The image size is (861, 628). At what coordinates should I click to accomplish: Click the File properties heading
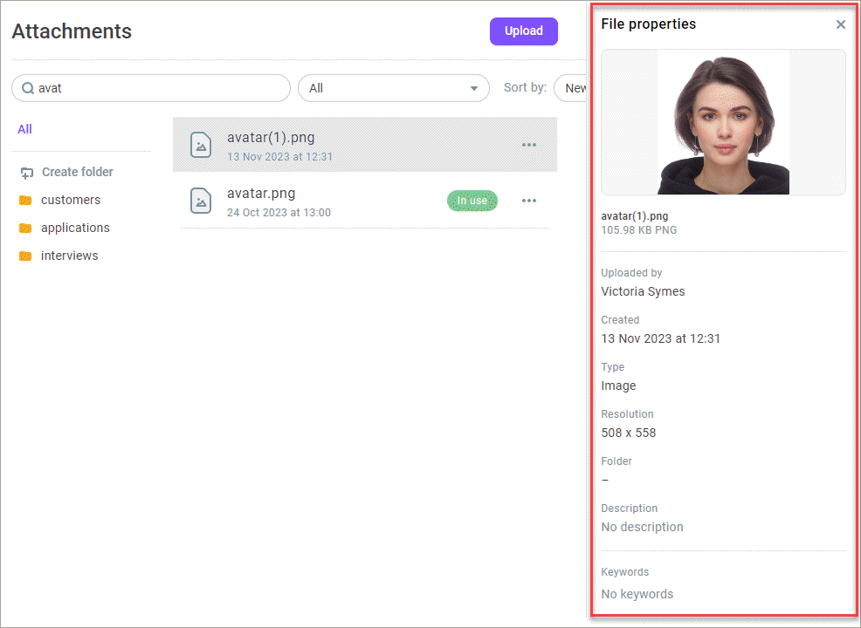pos(648,24)
